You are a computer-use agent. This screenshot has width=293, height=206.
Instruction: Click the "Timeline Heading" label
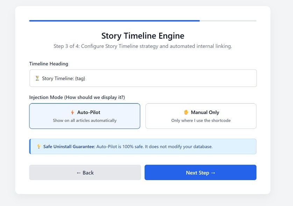pos(49,64)
